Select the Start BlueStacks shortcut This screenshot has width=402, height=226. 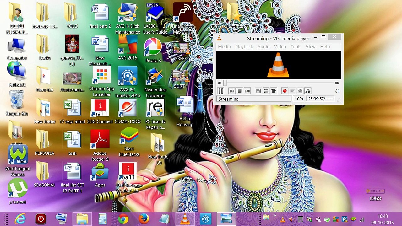pyautogui.click(x=129, y=142)
